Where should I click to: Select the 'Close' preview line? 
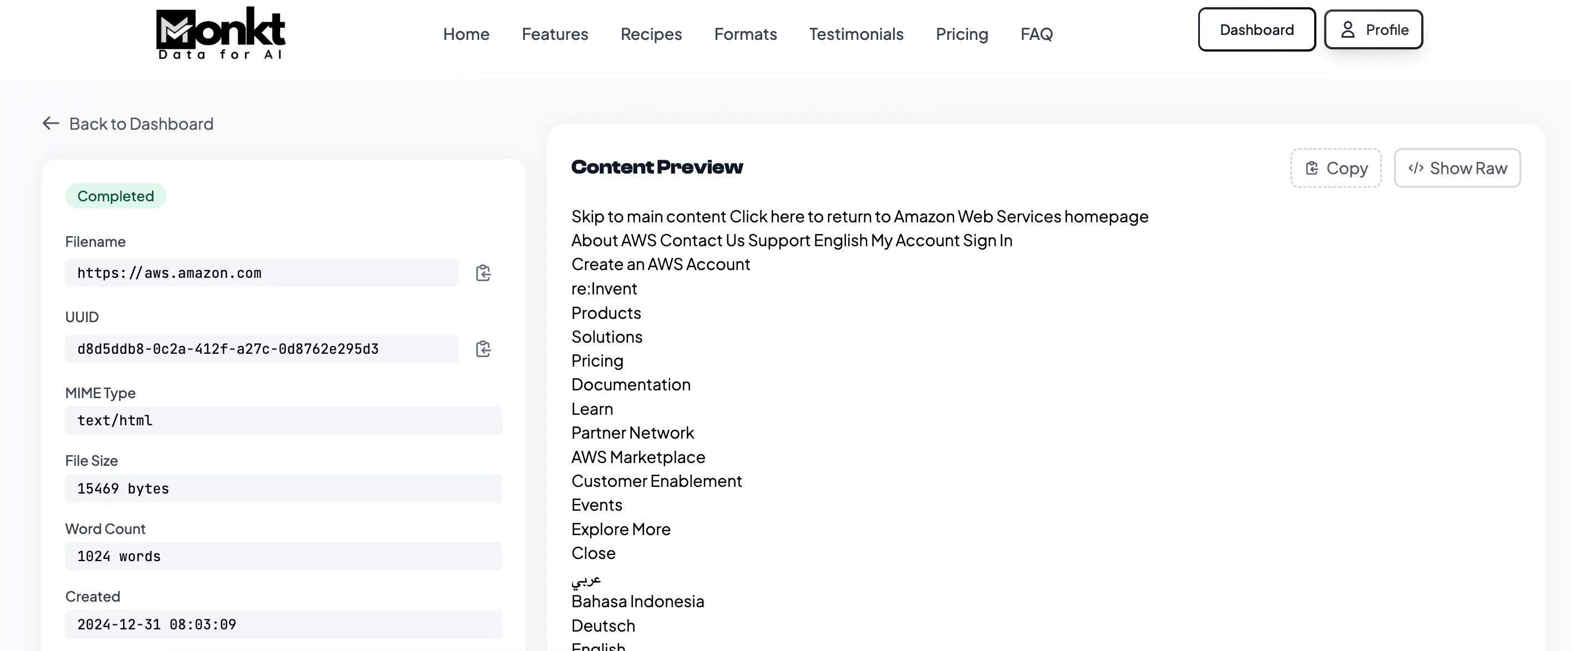point(594,553)
